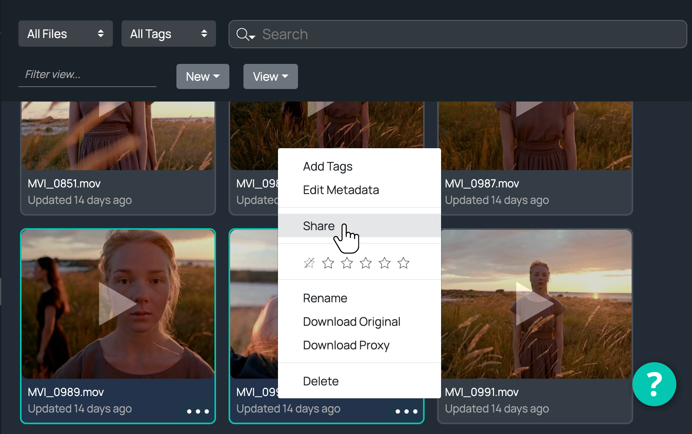Open the View dropdown button
692x434 pixels.
click(270, 76)
